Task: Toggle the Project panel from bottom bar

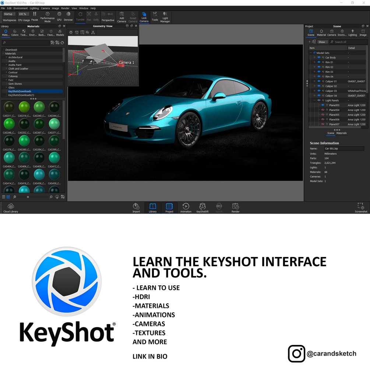Action: [x=169, y=208]
